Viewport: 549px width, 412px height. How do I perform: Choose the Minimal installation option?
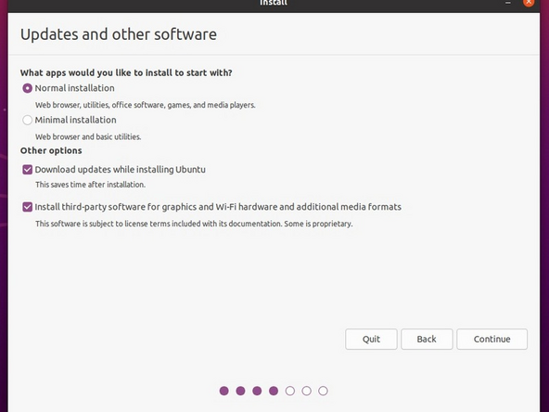(27, 121)
